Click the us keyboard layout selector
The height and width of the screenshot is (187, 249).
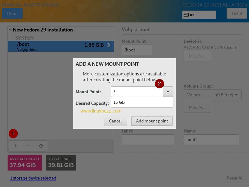tap(199, 15)
